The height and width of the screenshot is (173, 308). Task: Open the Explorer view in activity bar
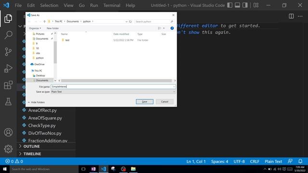point(8,18)
